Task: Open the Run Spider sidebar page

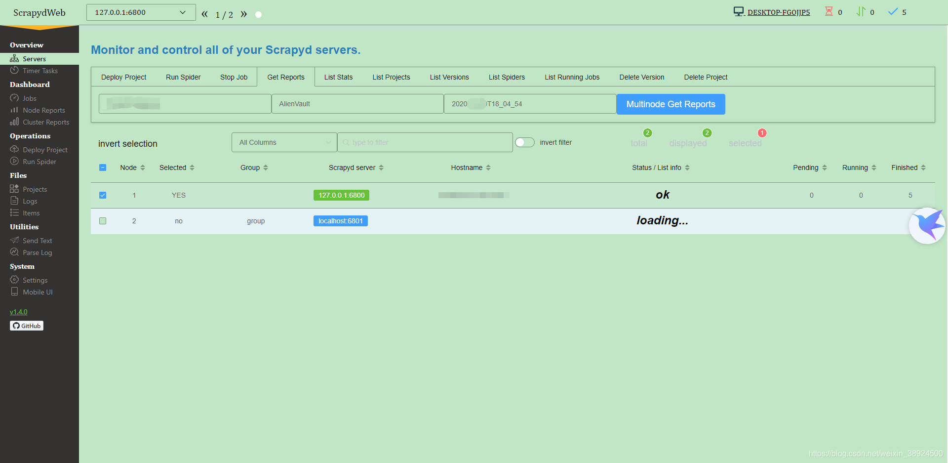Action: (x=39, y=161)
